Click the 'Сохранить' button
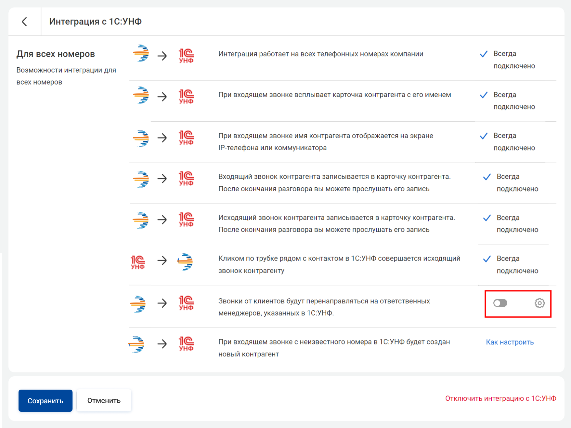 coord(45,401)
